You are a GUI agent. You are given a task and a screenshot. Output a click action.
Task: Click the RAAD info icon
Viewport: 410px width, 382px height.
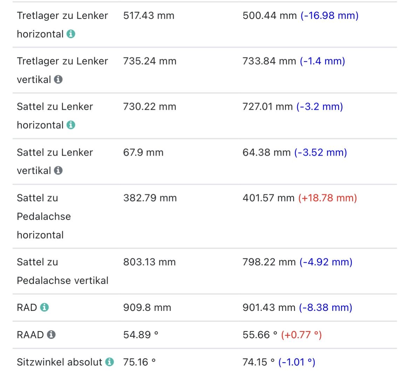[x=51, y=335]
